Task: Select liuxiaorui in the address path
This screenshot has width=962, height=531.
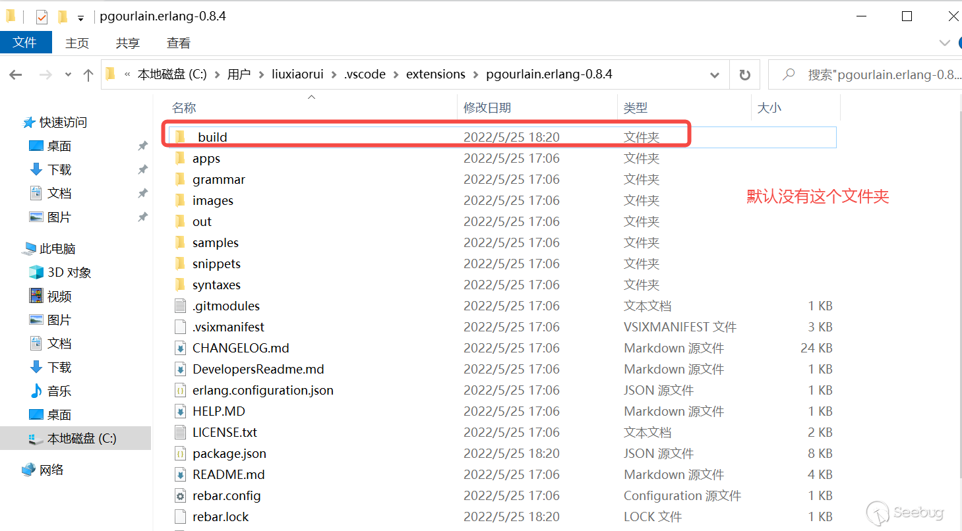Action: coord(297,74)
